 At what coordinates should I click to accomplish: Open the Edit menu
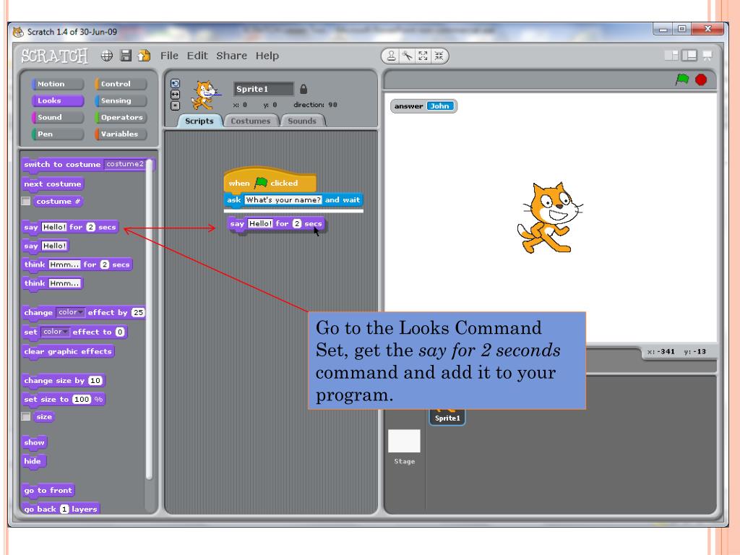tap(197, 56)
